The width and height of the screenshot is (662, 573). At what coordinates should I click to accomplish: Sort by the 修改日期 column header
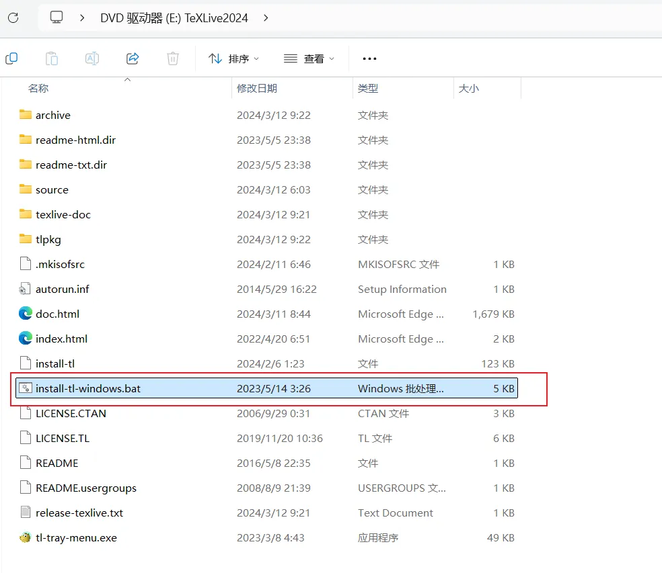coord(257,88)
